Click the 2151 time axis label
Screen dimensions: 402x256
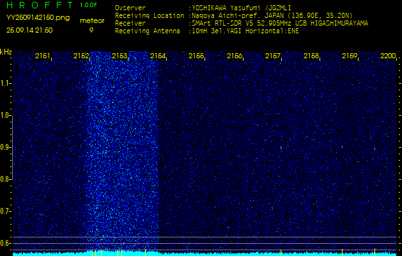coord(43,56)
